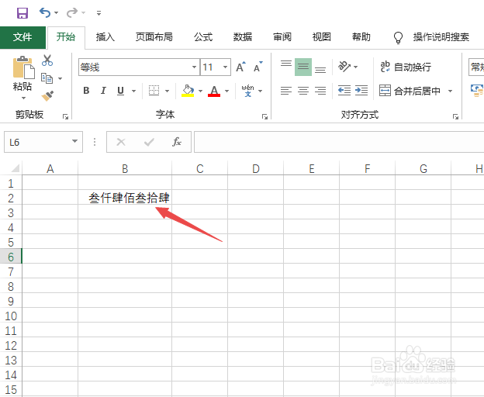484x397 pixels.
Task: Select cell B2 with Chinese numerals
Action: coord(125,198)
